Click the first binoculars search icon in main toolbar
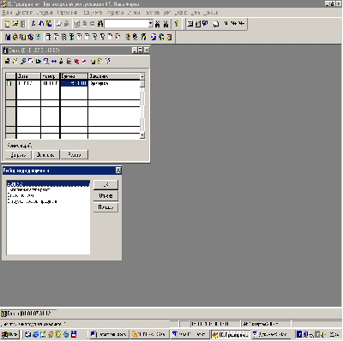This screenshot has width=343, height=341. [158, 24]
